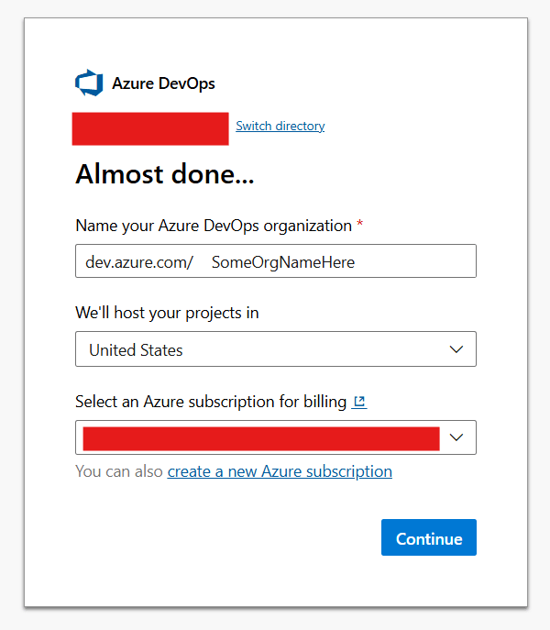Click the Azure DevOps title text
Viewport: 550px width, 630px height.
(163, 83)
